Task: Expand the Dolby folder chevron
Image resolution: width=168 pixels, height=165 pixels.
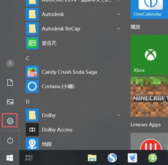Action: tap(118, 115)
